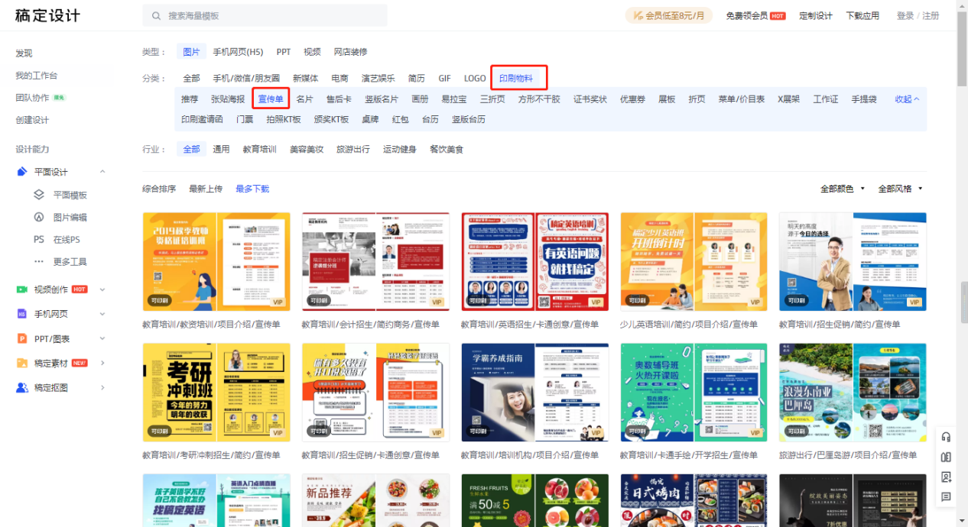Collapse subcategories with 收起
The height and width of the screenshot is (527, 968).
tap(907, 99)
